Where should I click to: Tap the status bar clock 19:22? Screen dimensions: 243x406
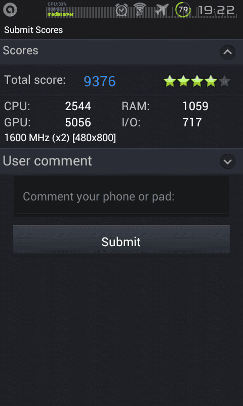coord(217,10)
